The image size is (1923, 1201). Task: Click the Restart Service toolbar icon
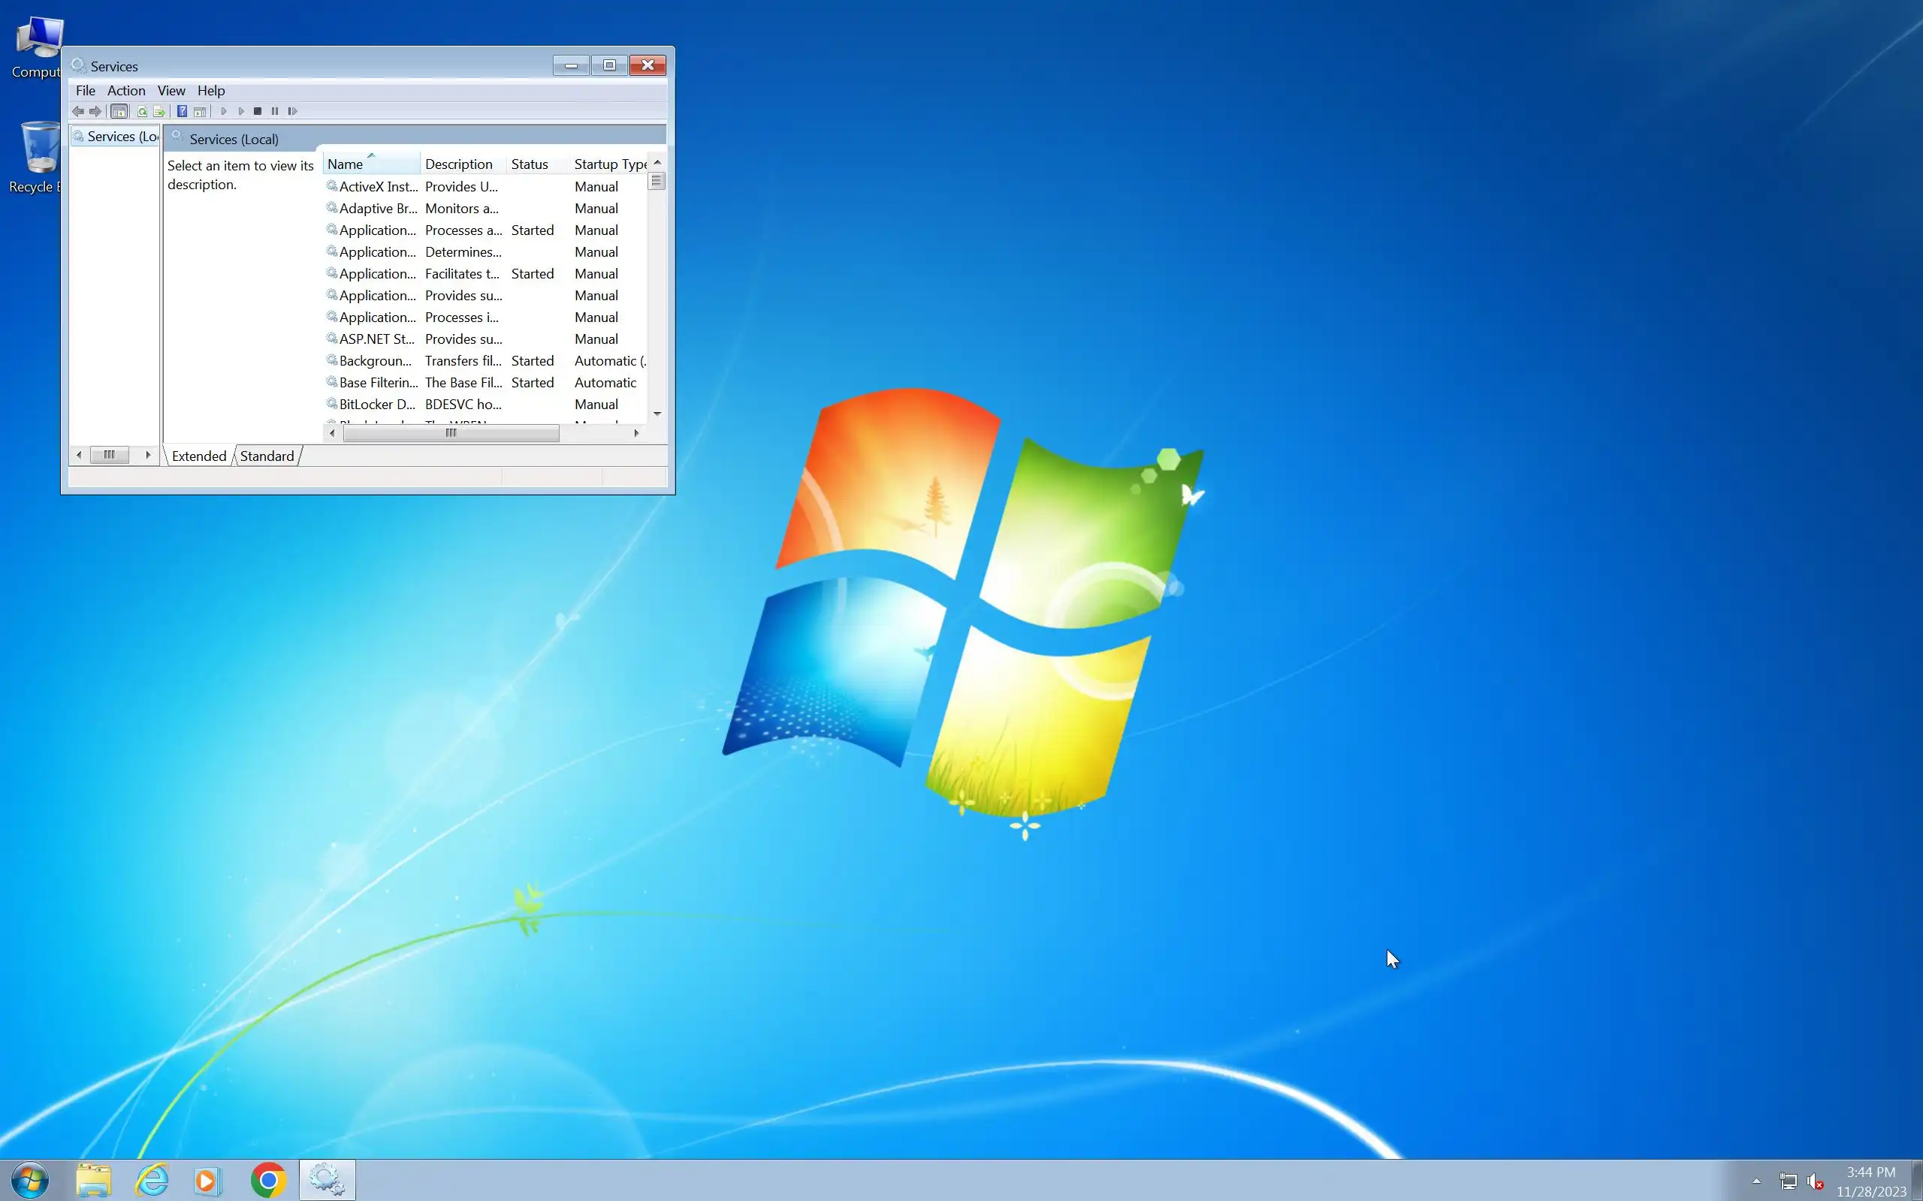[x=292, y=111]
